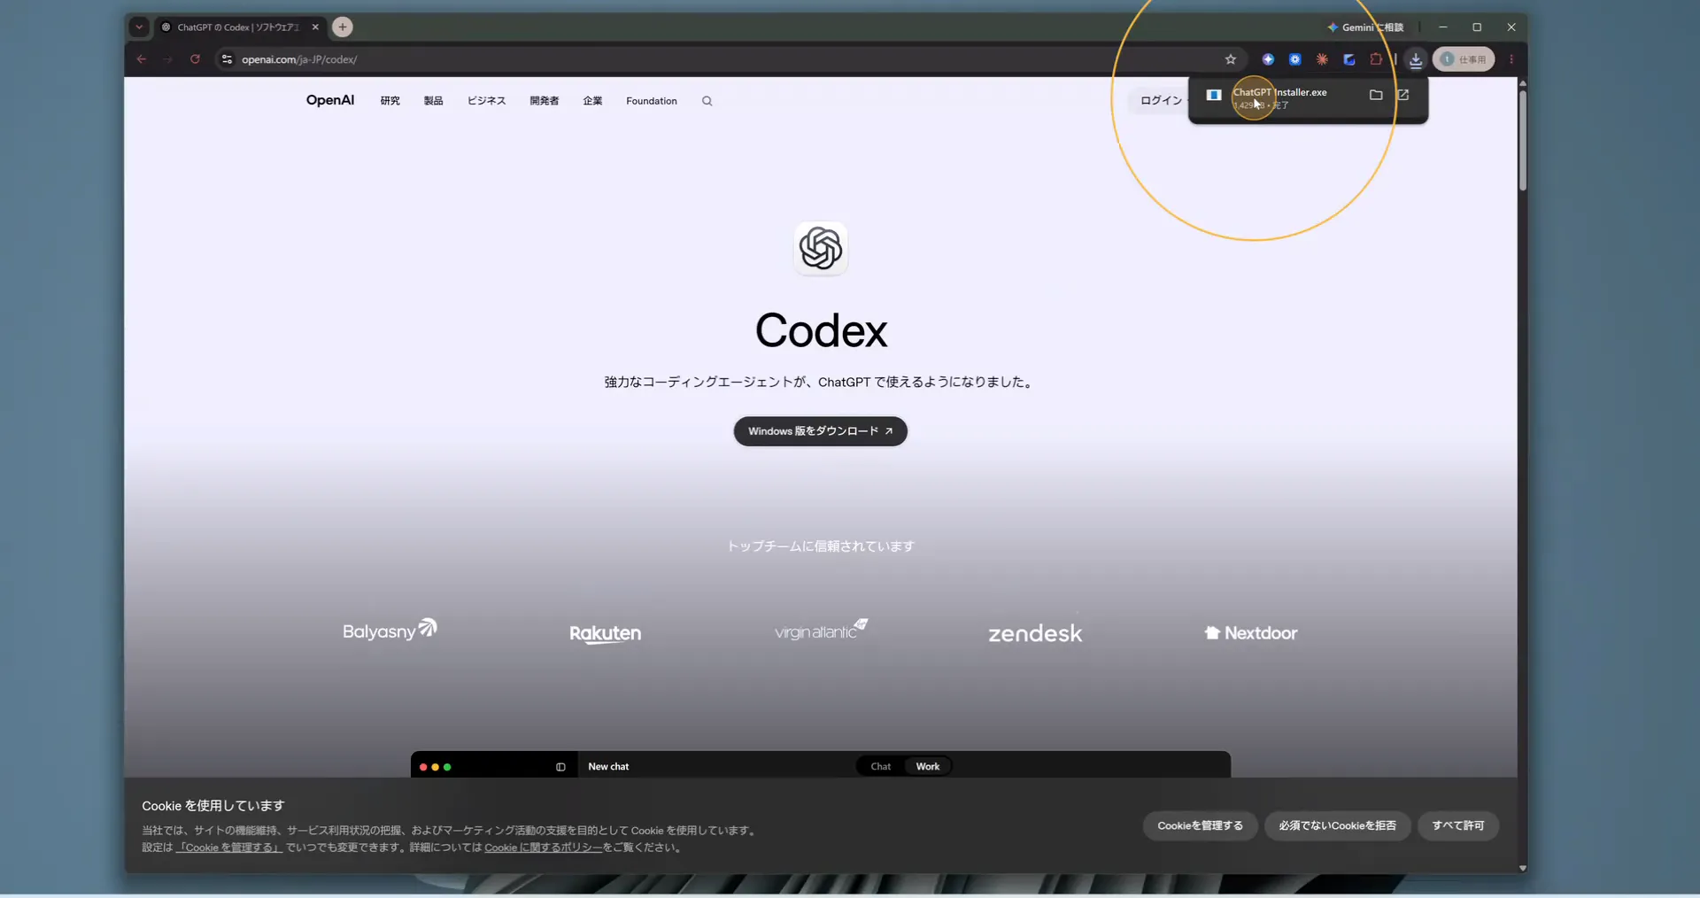This screenshot has width=1700, height=898.
Task: View site information for openai.com
Action: 227,59
